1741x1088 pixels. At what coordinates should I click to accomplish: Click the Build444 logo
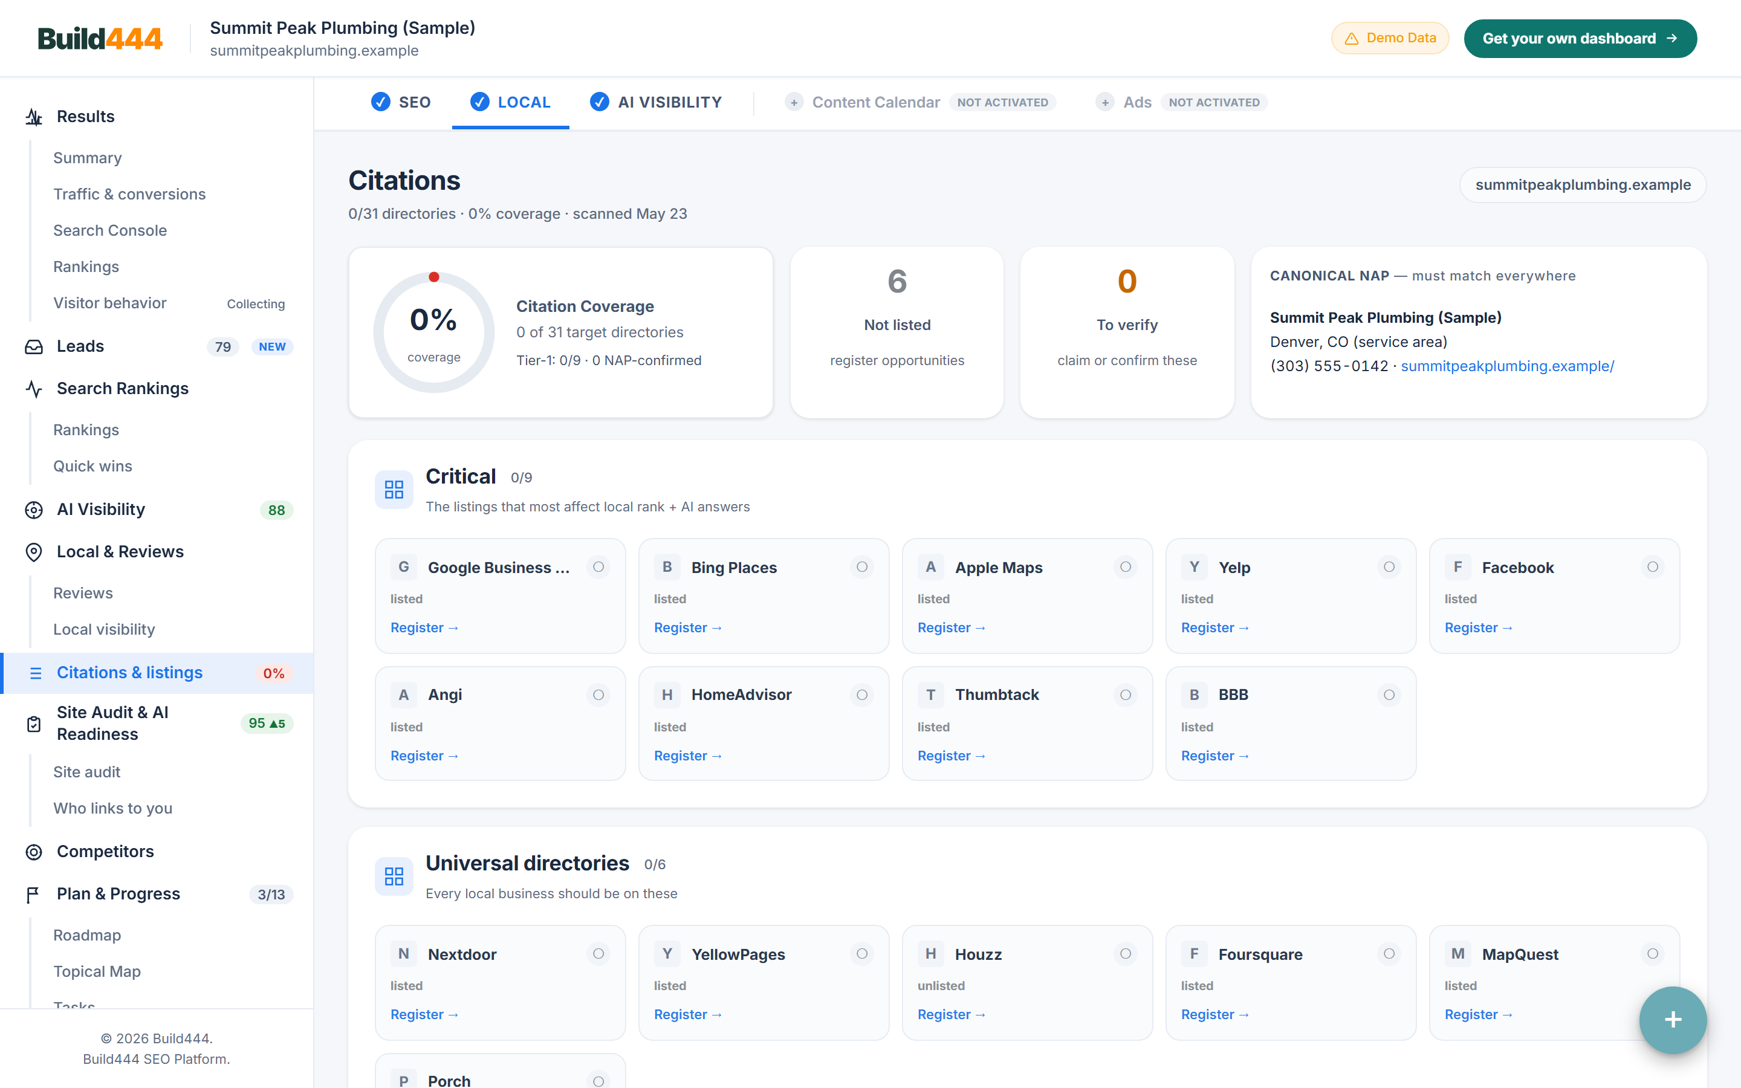pos(100,39)
